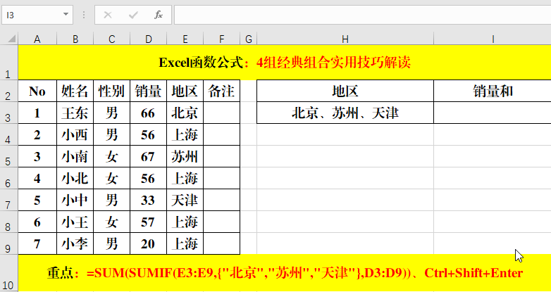
Task: Select row 7 header
Action: [9, 200]
